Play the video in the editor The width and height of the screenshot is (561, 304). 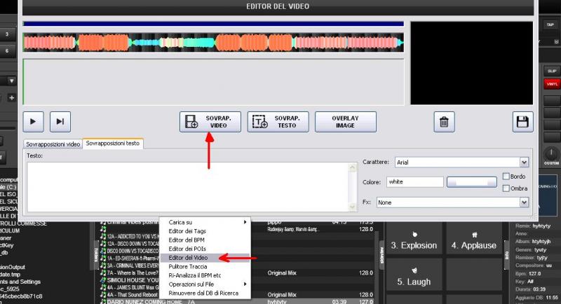click(x=33, y=122)
